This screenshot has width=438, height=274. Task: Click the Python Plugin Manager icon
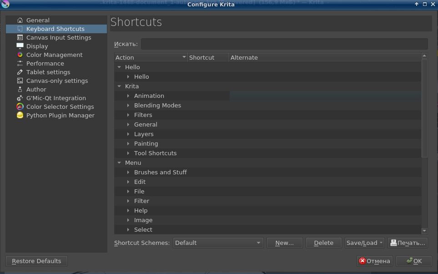click(20, 115)
